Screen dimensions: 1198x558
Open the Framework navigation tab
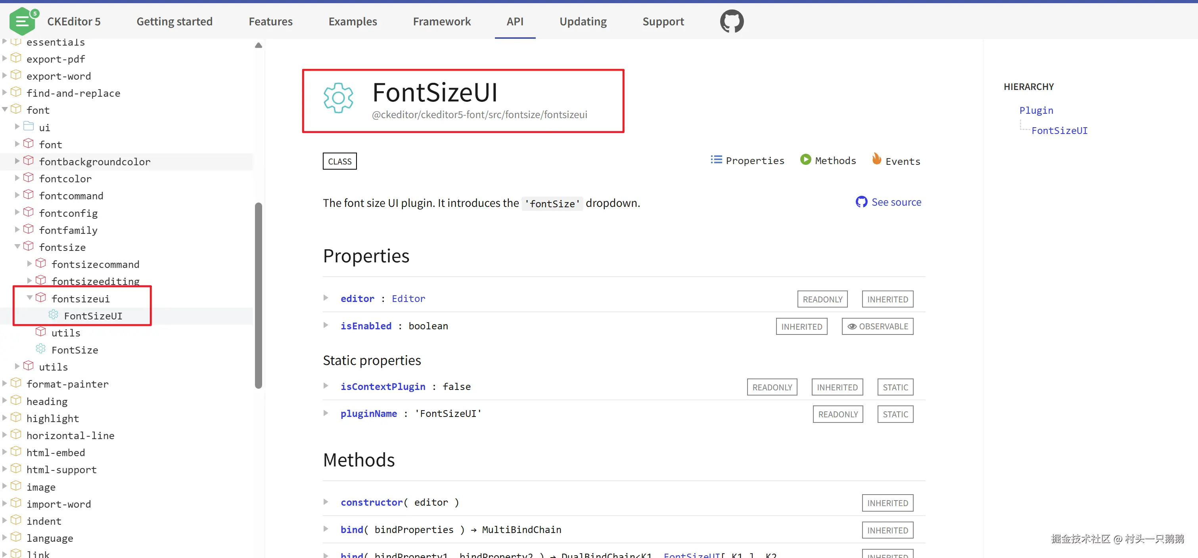point(441,21)
